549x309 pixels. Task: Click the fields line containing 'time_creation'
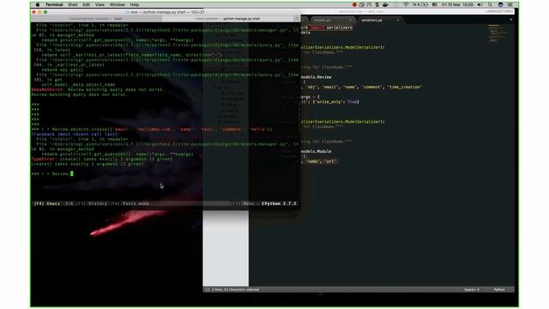(x=361, y=87)
